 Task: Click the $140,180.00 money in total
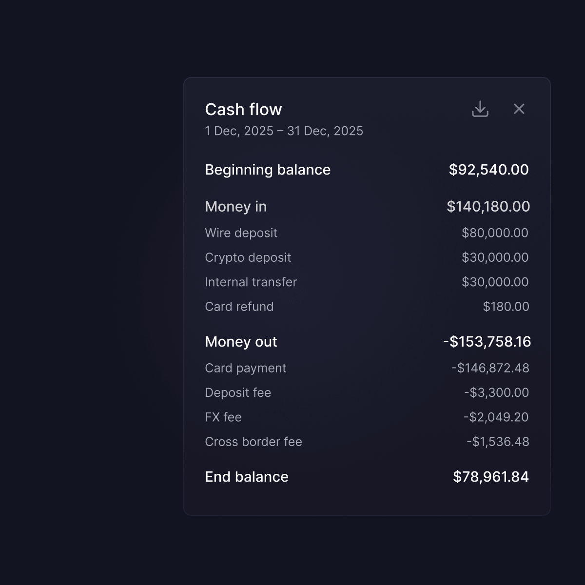(x=488, y=207)
